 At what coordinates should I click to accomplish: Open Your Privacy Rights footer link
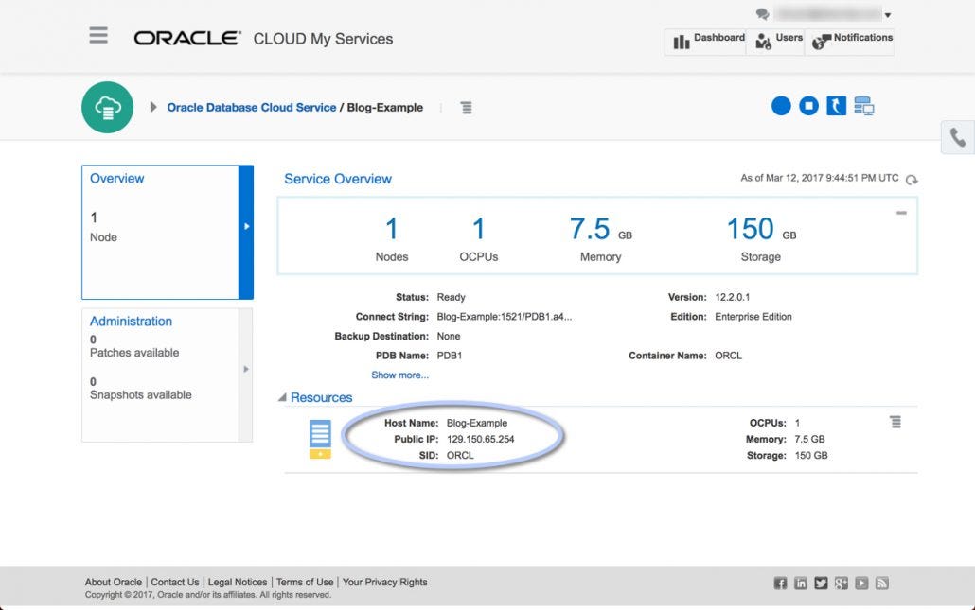[x=385, y=582]
